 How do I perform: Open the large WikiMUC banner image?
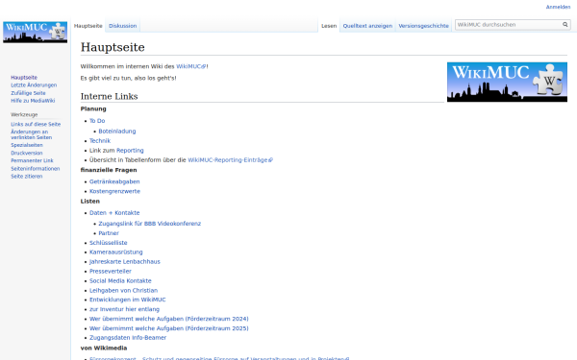pos(507,82)
